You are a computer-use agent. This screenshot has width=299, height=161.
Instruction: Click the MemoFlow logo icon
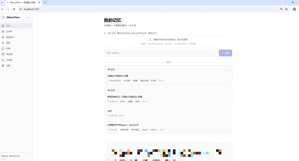coord(3,17)
